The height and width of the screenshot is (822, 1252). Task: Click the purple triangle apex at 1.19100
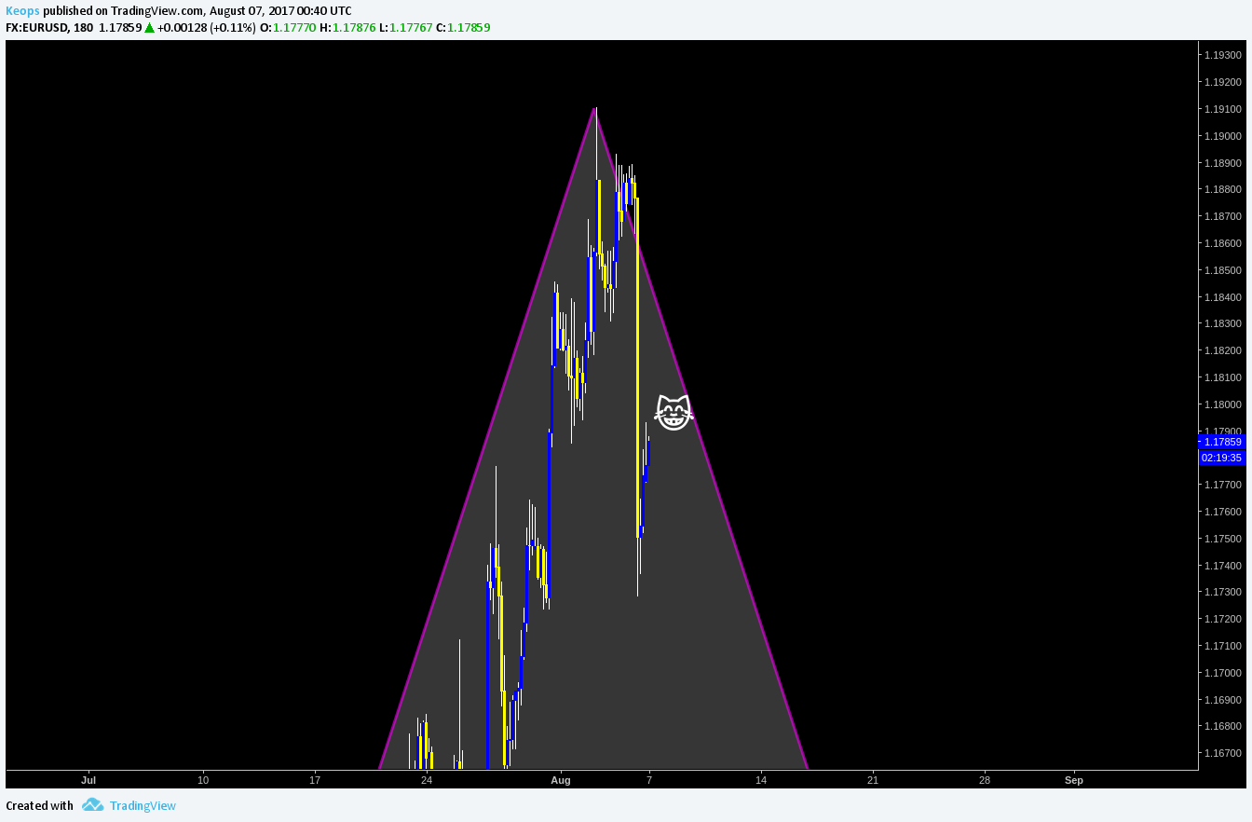pyautogui.click(x=595, y=109)
